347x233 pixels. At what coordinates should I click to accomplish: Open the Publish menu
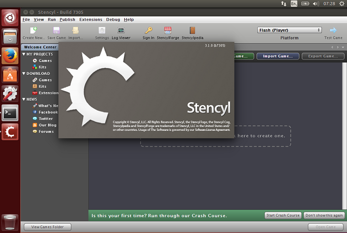(x=67, y=19)
